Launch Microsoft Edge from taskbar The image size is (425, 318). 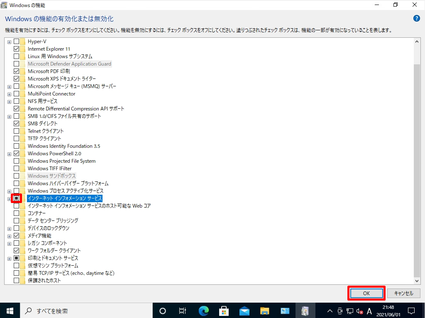(203, 311)
